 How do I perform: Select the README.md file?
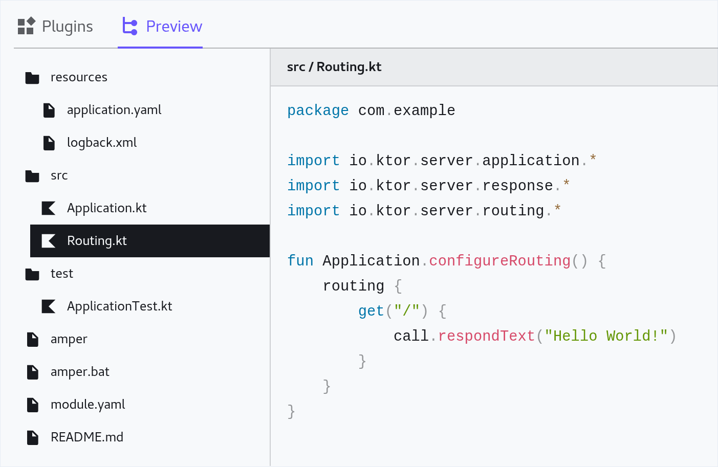pyautogui.click(x=87, y=437)
